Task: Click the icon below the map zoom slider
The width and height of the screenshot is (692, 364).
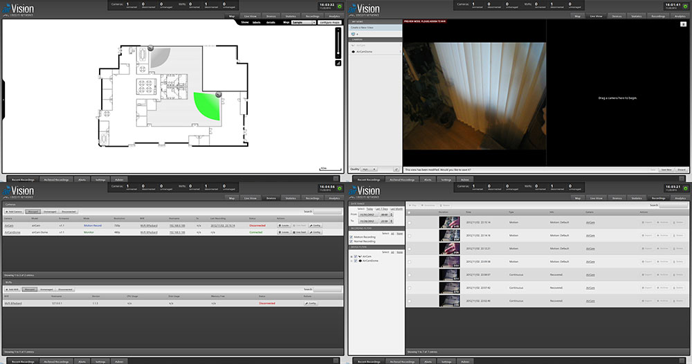Action: (x=338, y=62)
